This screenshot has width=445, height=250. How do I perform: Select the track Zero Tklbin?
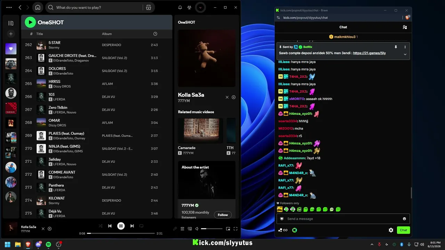97,110
